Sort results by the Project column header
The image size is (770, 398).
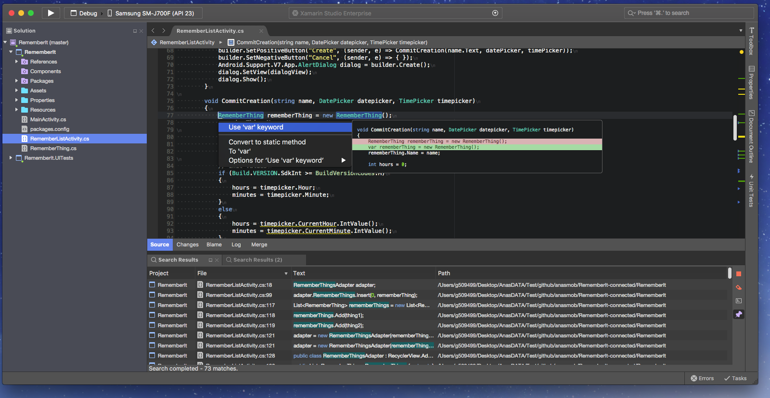pyautogui.click(x=171, y=273)
